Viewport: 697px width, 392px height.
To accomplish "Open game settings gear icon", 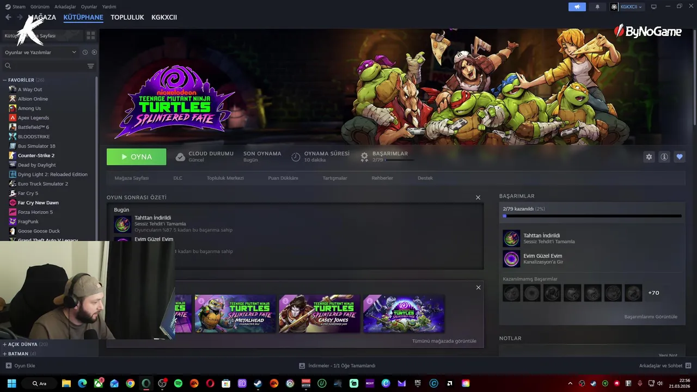I will point(649,157).
